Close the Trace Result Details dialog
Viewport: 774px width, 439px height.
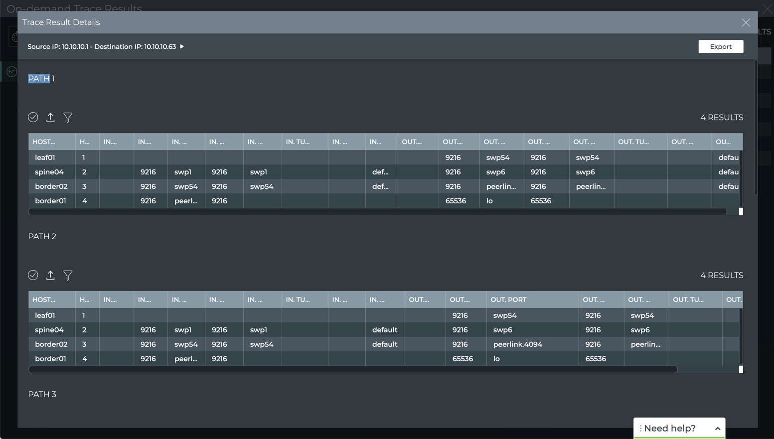click(x=746, y=22)
